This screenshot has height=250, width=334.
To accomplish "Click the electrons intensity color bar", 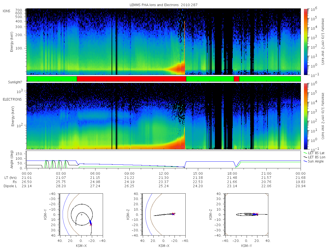I will pyautogui.click(x=305, y=116).
